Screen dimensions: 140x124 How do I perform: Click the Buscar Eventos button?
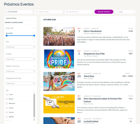(104, 12)
